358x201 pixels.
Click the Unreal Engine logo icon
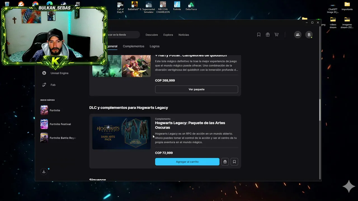point(44,73)
